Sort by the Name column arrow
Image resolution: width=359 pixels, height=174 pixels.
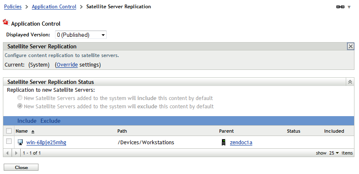[33, 131]
